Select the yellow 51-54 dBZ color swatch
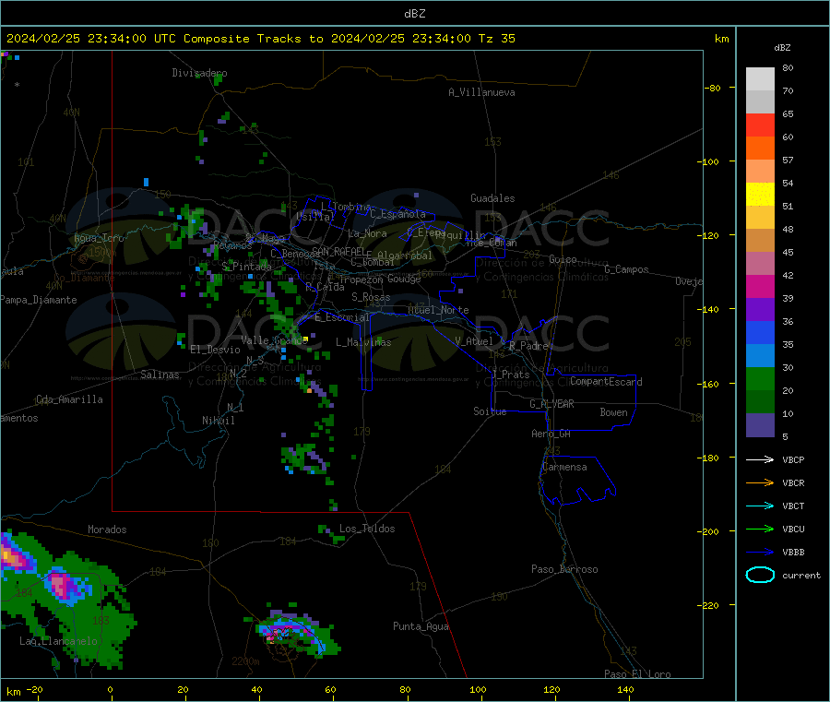Screen dimensions: 830x702 click(x=760, y=195)
